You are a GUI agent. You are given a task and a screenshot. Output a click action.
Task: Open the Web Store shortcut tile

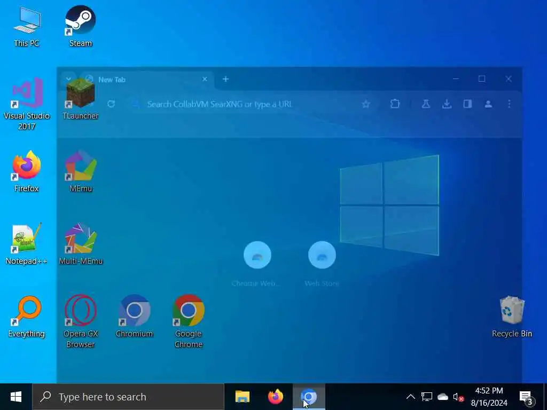pos(322,264)
